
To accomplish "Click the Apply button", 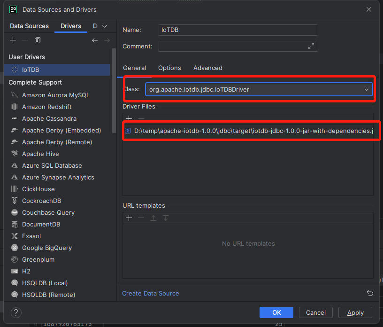I will tap(355, 312).
